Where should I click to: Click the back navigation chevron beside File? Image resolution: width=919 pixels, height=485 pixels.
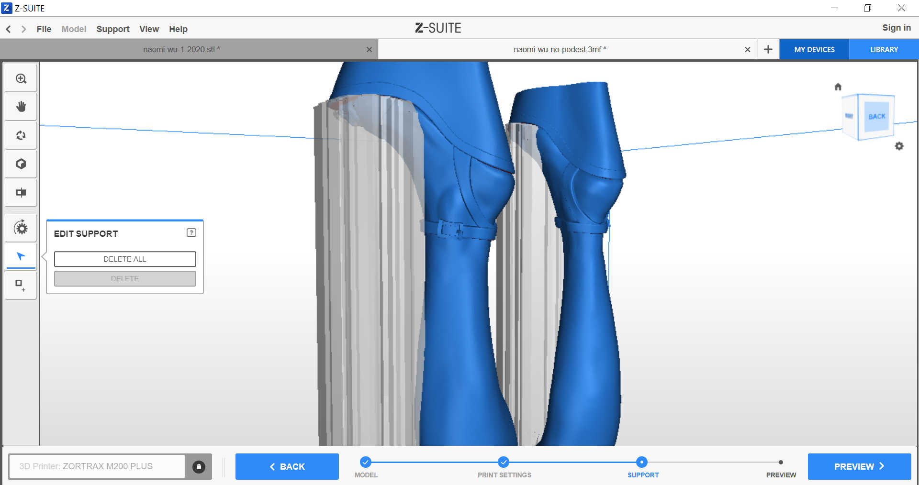[8, 29]
